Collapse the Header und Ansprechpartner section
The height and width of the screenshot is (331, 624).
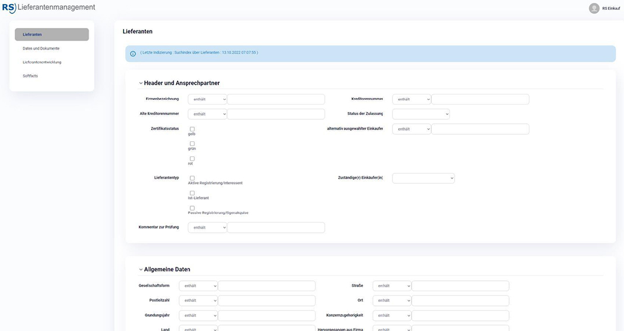[x=141, y=83]
